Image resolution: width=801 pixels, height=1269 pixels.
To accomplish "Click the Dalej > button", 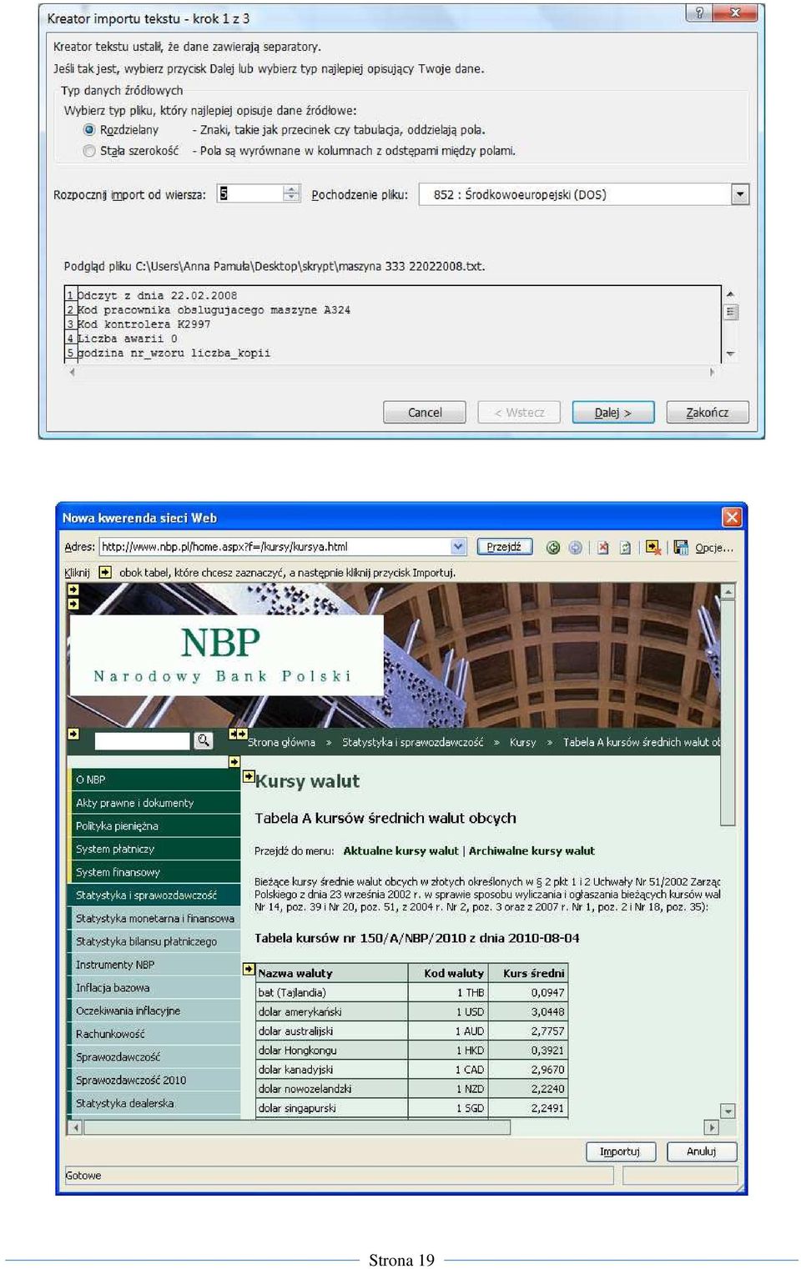I will point(613,412).
